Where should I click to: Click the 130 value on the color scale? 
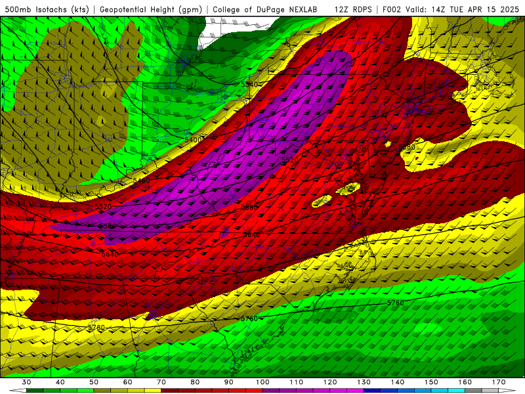[x=364, y=382]
